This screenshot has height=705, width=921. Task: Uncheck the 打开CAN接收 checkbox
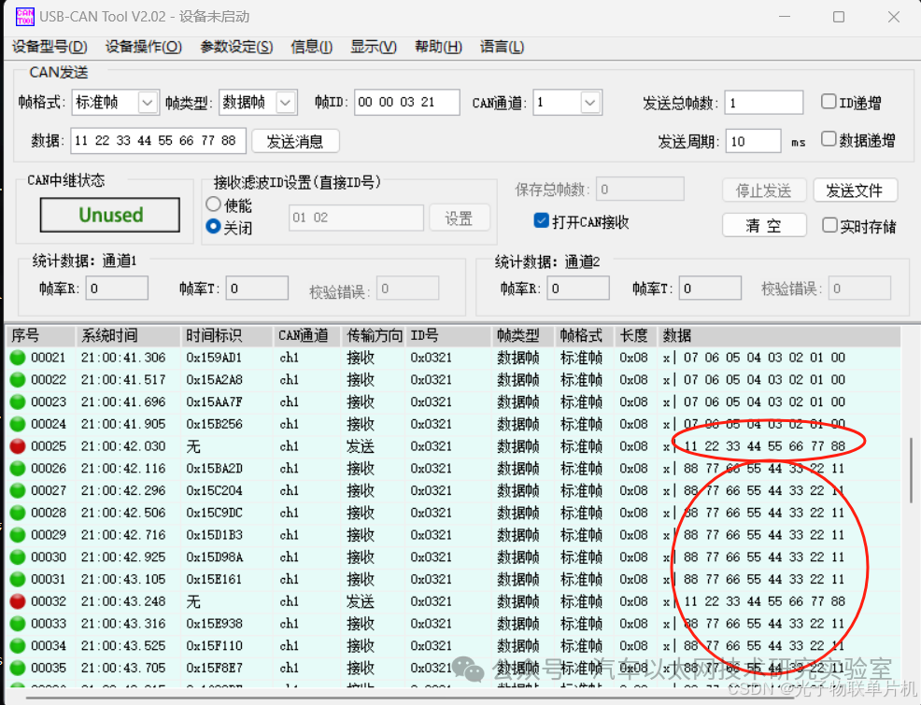click(x=541, y=220)
